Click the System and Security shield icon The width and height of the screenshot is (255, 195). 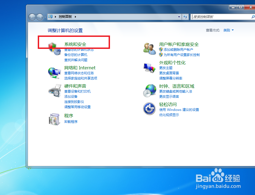tap(54, 49)
